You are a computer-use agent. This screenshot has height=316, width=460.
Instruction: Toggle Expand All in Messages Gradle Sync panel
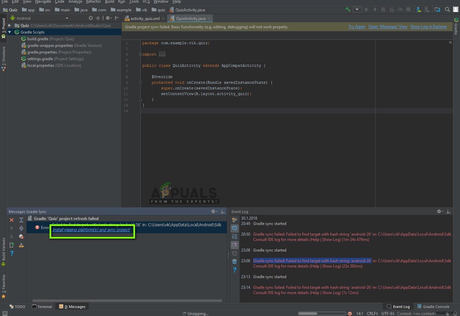click(21, 220)
